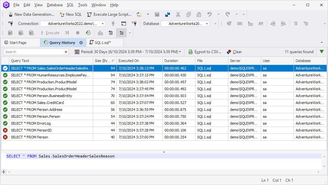Select the Person.BusinessEntity query row
The height and width of the screenshot is (185, 328).
click(164, 96)
